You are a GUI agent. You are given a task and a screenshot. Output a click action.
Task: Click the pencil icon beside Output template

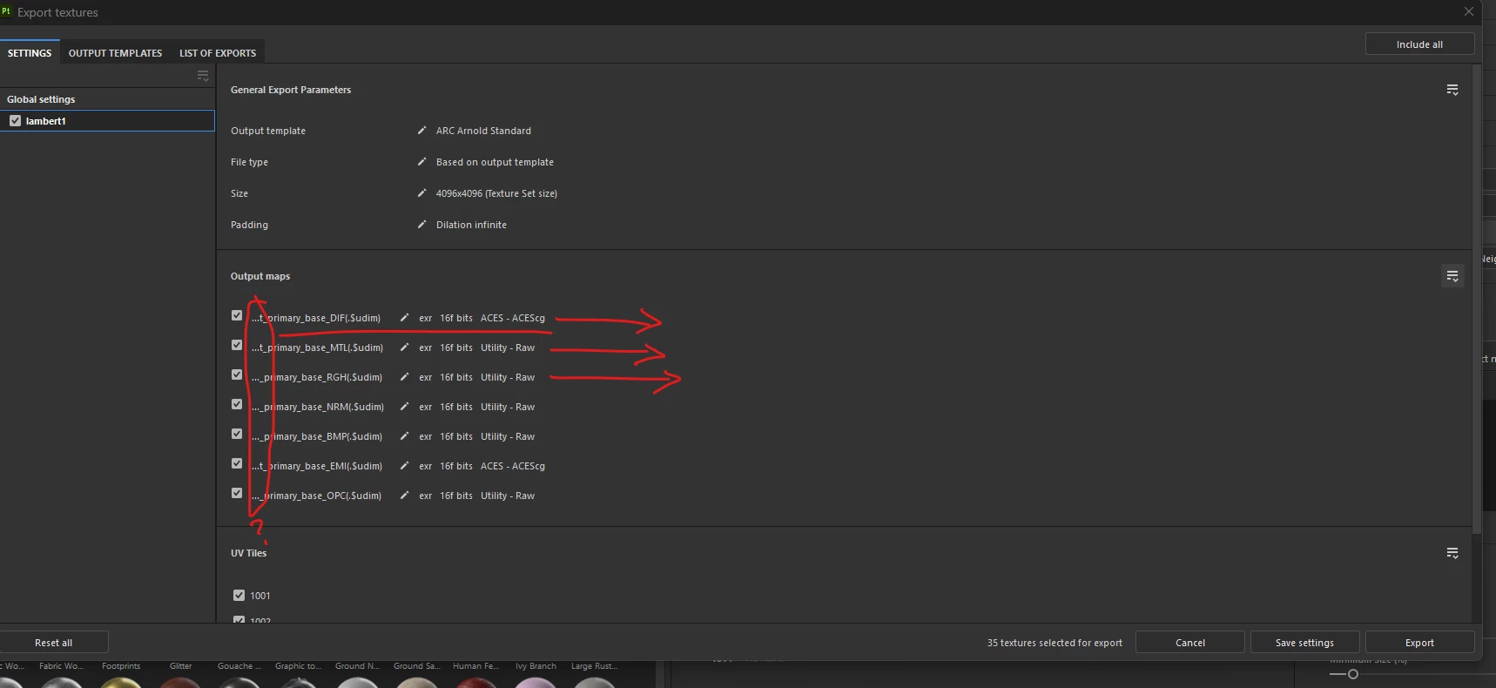coord(422,131)
